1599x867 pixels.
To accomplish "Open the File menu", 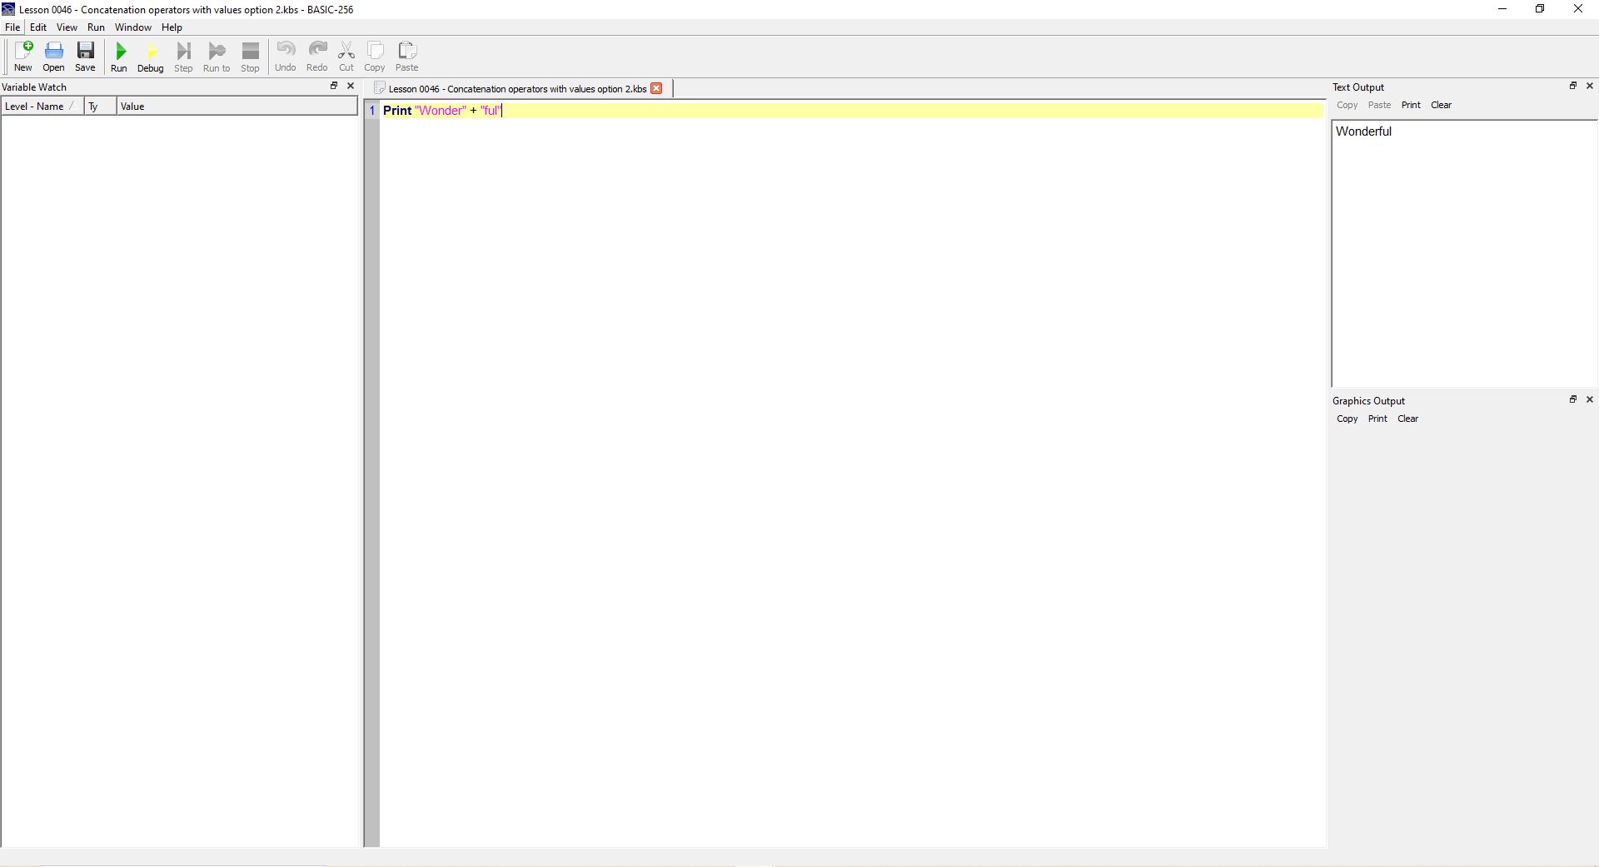I will point(12,27).
